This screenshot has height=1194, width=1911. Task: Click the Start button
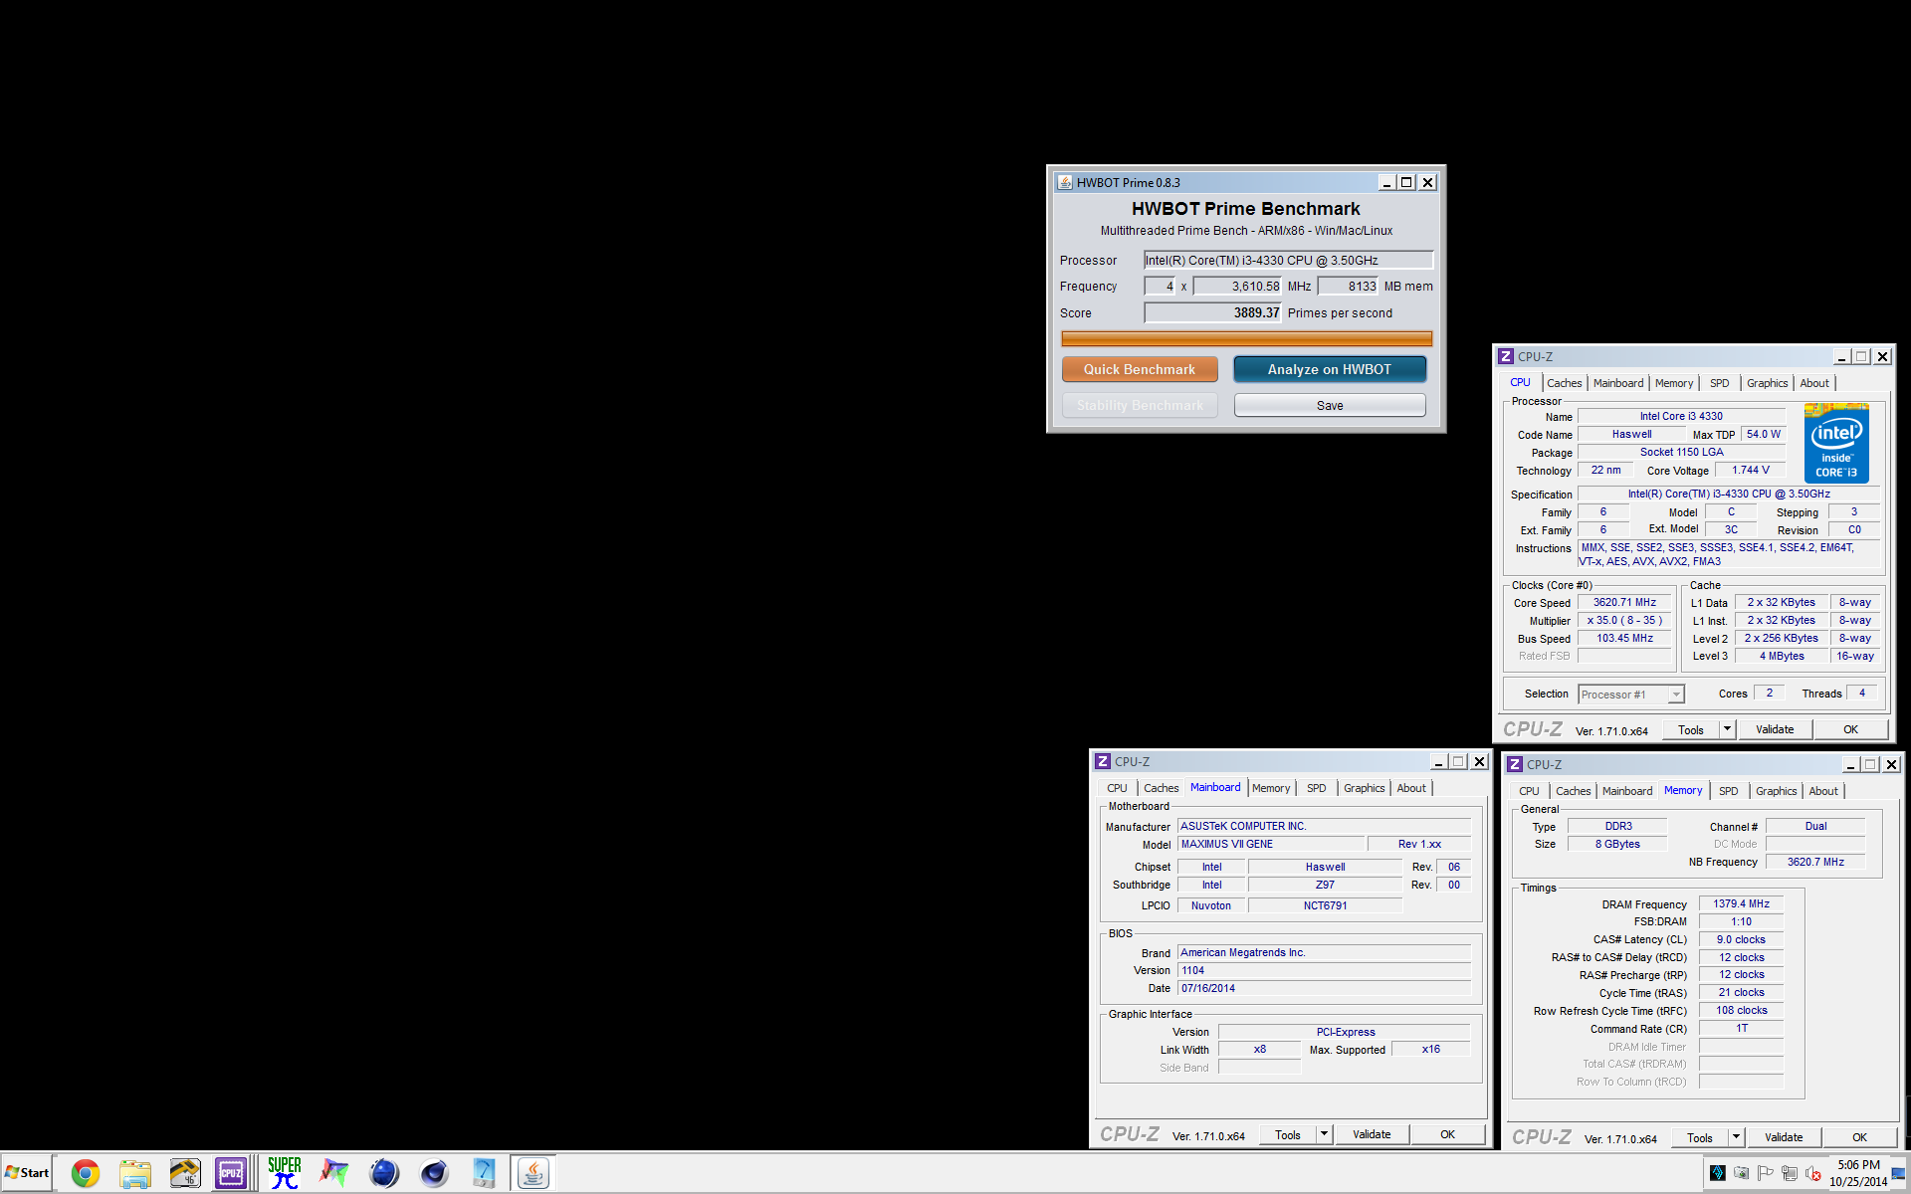pos(27,1173)
